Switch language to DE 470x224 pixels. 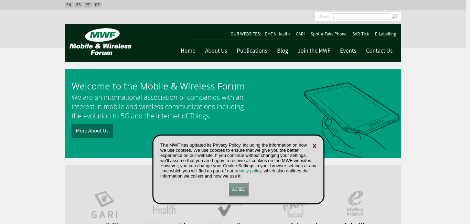(x=97, y=5)
